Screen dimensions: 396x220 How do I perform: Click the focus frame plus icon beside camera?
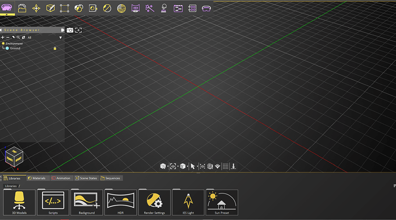pyautogui.click(x=78, y=30)
